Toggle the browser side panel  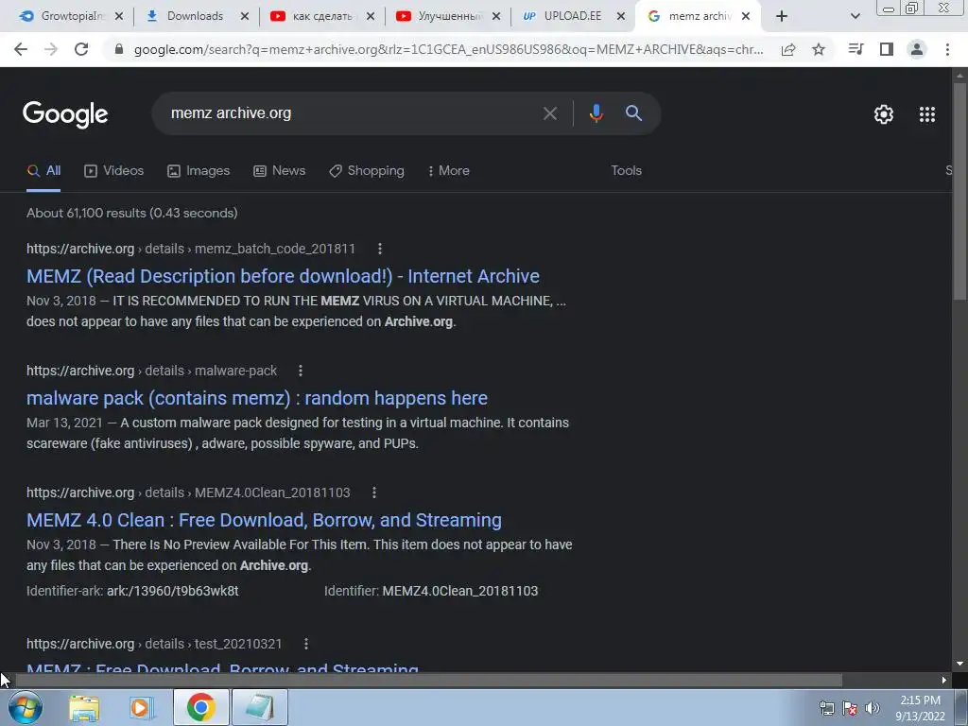887,49
